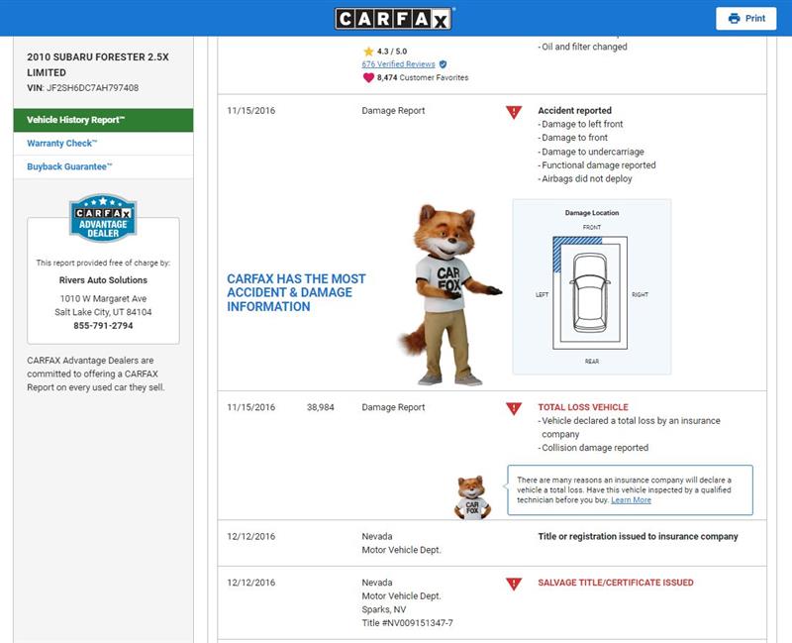The height and width of the screenshot is (643, 792).
Task: Click the CARFAX Advantage Dealer badge
Action: (103, 218)
